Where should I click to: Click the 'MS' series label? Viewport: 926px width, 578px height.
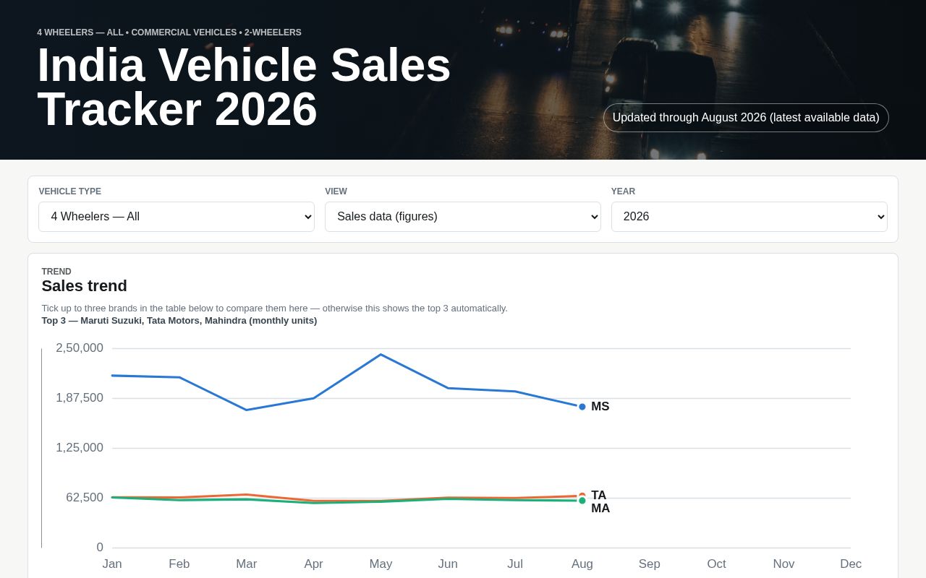(x=600, y=407)
